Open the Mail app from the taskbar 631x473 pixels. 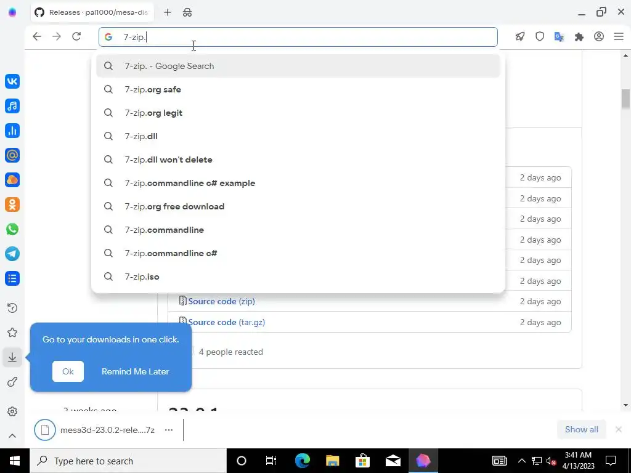point(393,461)
